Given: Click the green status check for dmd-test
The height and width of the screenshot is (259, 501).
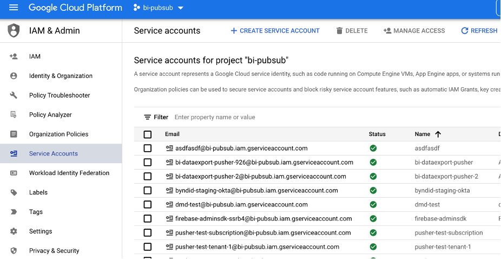Looking at the screenshot, I should pos(373,205).
